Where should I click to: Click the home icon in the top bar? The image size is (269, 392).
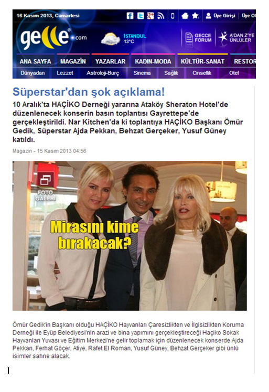(x=185, y=16)
